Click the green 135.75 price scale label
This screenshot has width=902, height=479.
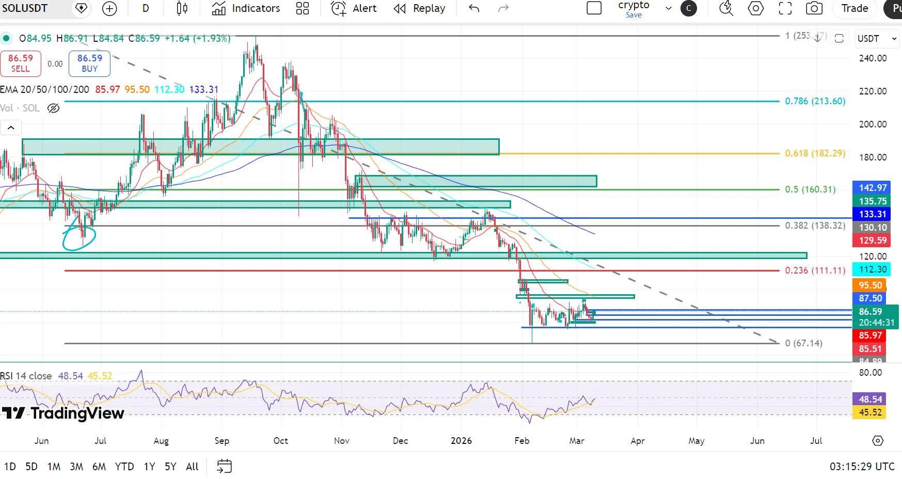coord(873,201)
